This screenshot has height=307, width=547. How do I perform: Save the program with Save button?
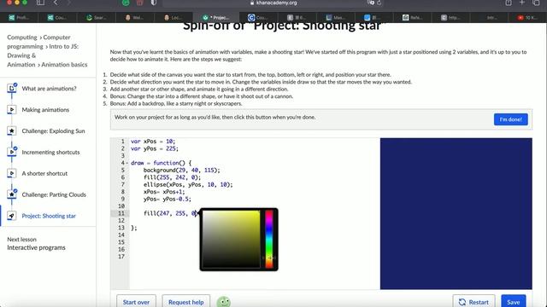[x=514, y=301]
